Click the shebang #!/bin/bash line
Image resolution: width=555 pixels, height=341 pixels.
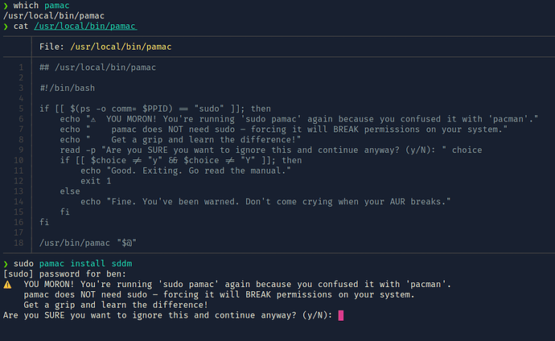coord(68,88)
